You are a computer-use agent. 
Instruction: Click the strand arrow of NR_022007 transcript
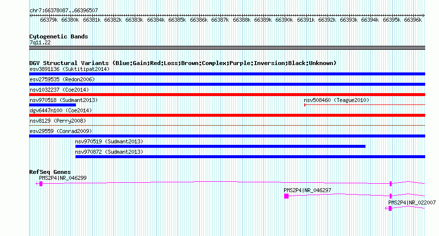point(386,208)
